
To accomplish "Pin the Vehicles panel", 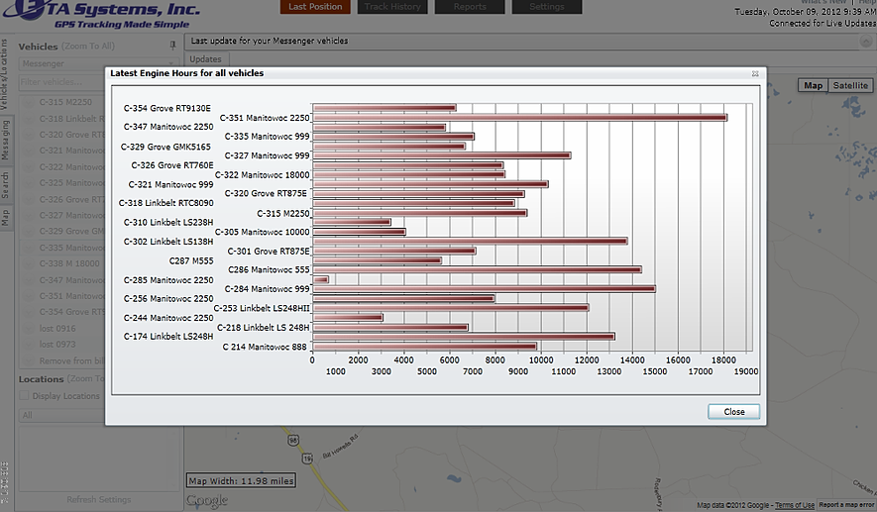I will tap(172, 46).
